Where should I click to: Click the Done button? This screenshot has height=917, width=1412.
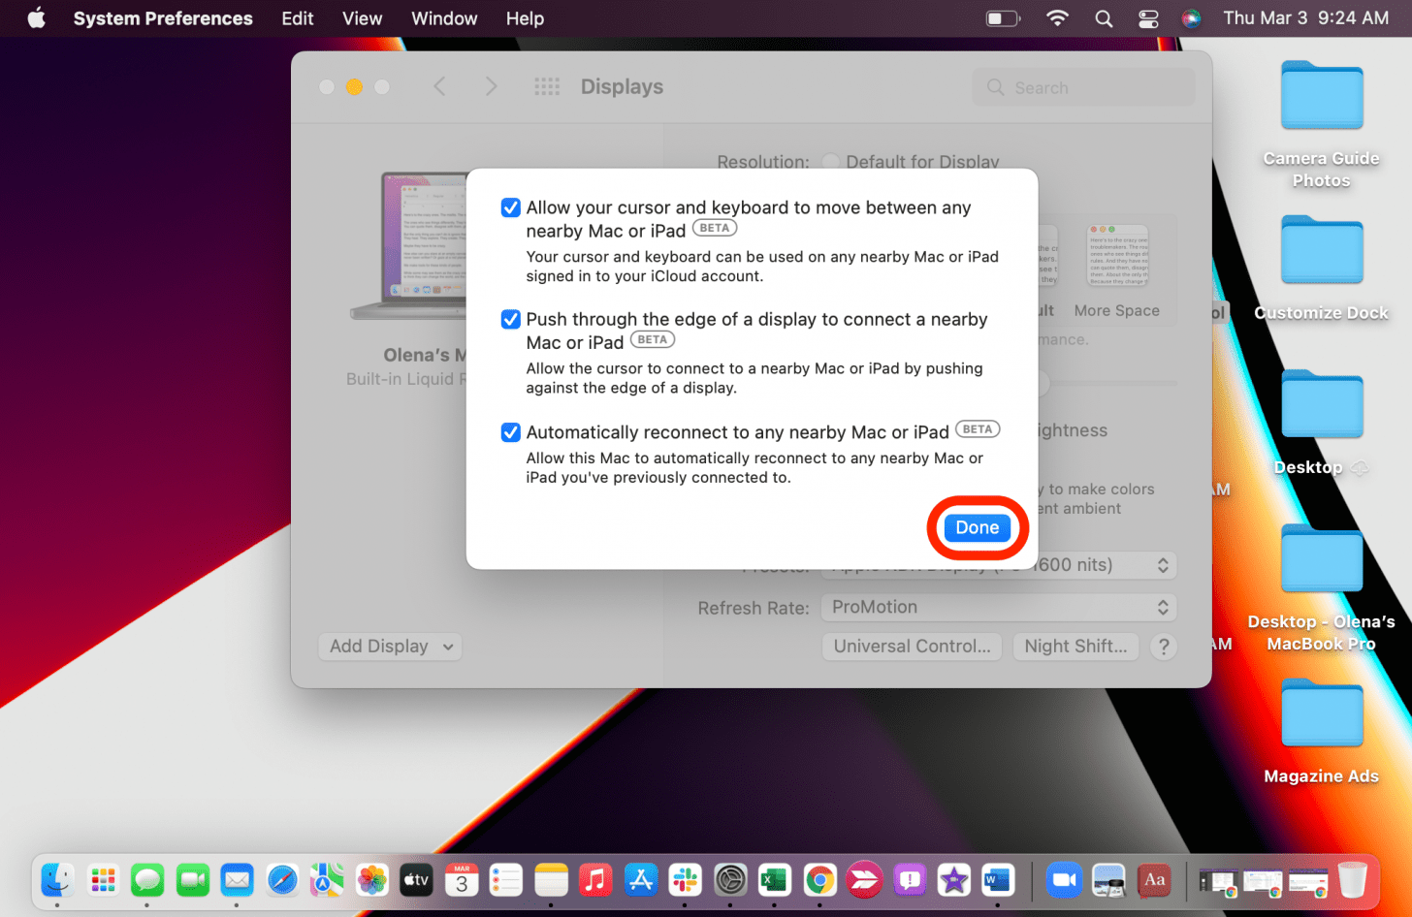pos(977,528)
